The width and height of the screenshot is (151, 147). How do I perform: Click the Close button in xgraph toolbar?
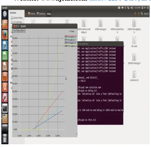(x=14, y=31)
